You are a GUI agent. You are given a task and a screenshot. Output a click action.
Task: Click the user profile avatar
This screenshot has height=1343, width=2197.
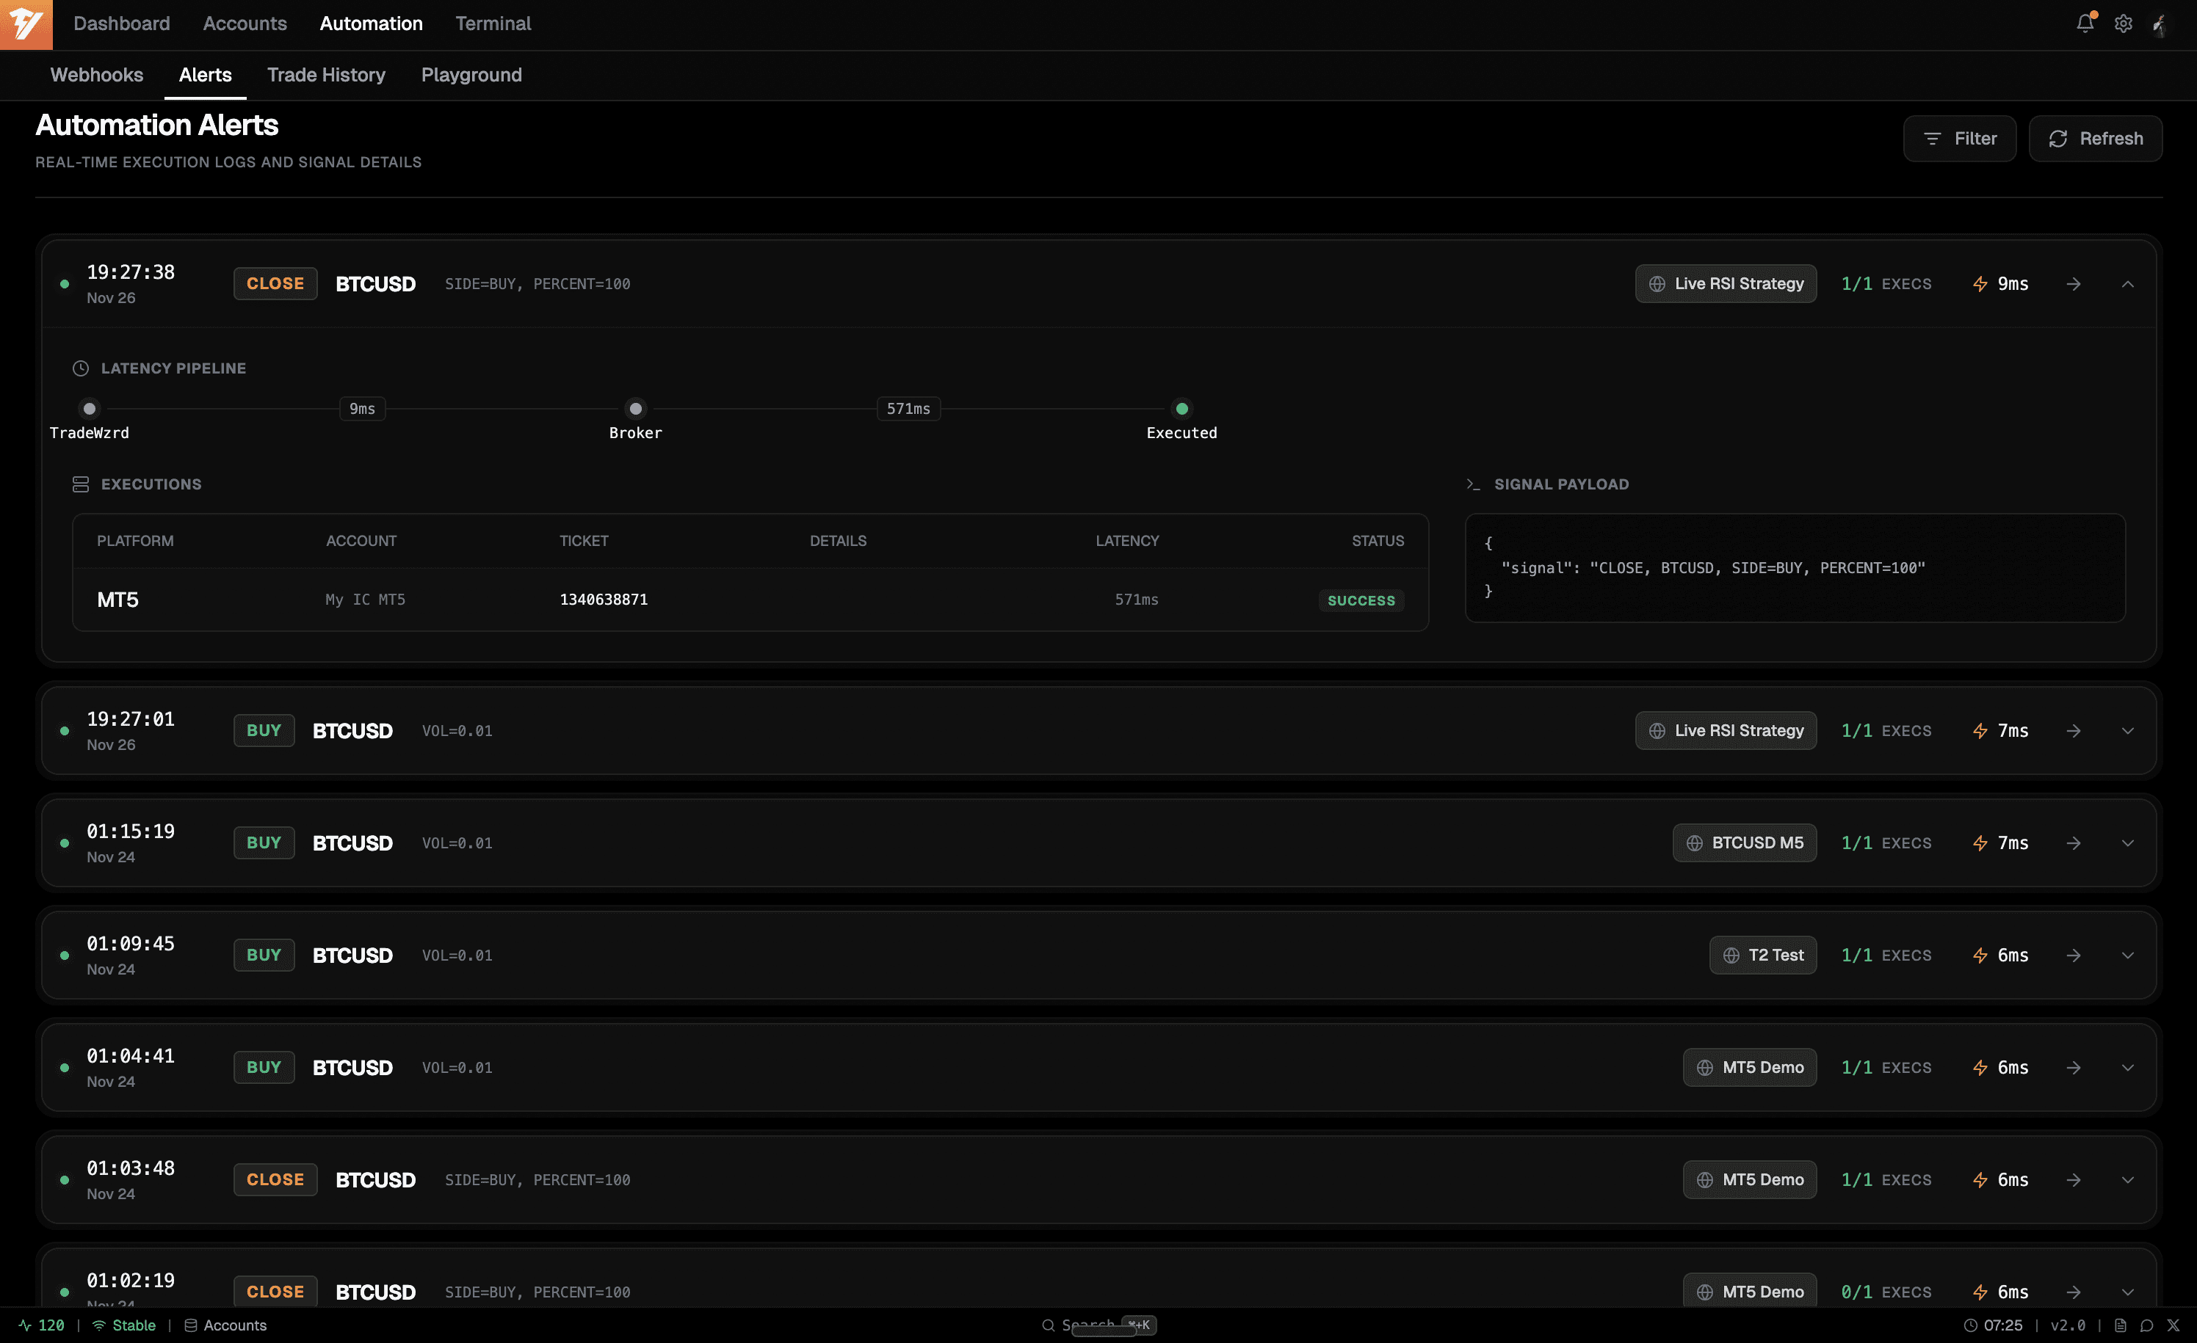pos(2160,24)
